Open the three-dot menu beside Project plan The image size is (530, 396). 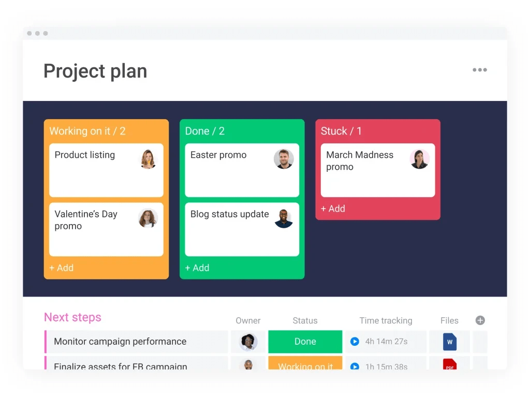coord(479,70)
